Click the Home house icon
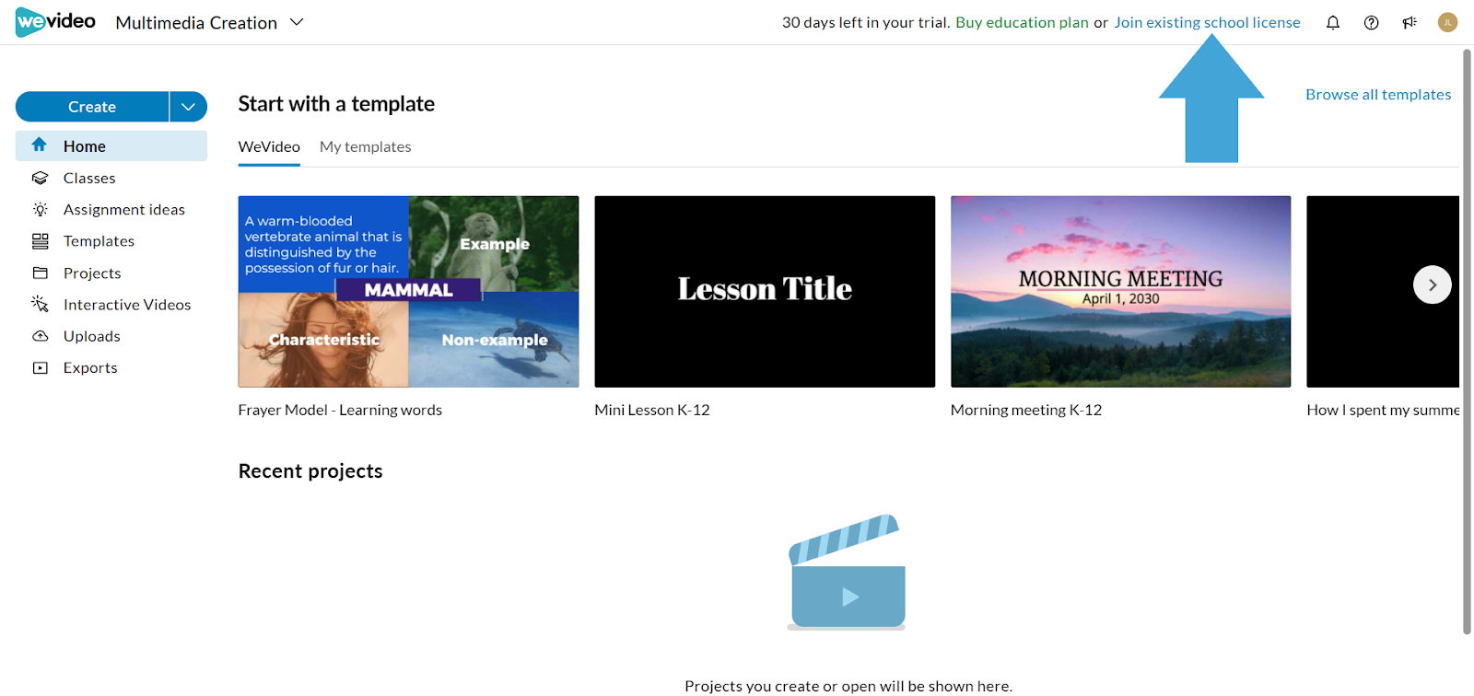1474x696 pixels. coord(40,145)
